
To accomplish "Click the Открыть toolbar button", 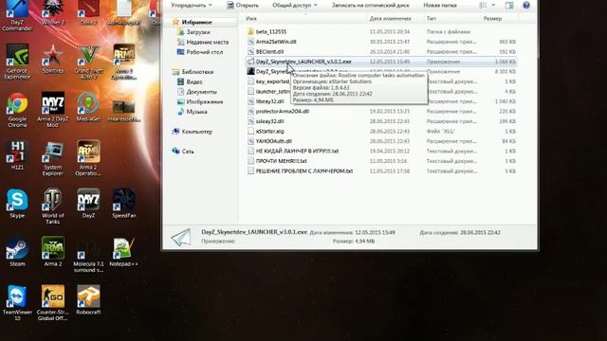I will [x=243, y=5].
